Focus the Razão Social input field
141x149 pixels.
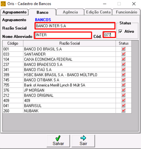(75, 26)
